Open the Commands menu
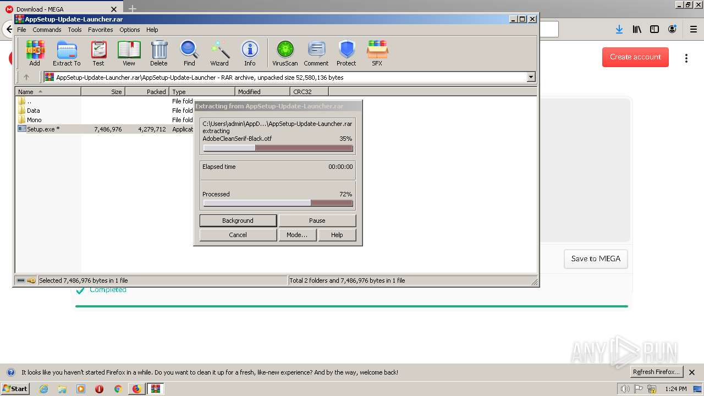Screen dimensions: 704x396 click(x=47, y=30)
